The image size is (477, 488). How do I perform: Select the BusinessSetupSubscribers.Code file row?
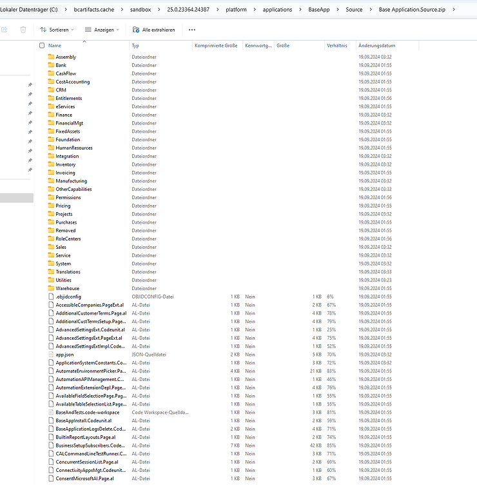pyautogui.click(x=90, y=445)
